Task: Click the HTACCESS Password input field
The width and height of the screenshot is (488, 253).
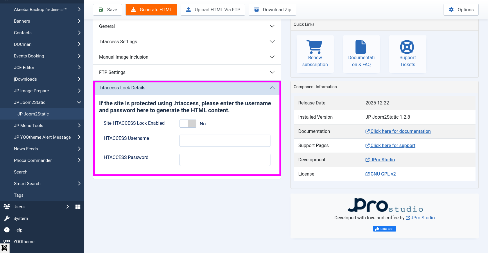Action: pyautogui.click(x=225, y=160)
